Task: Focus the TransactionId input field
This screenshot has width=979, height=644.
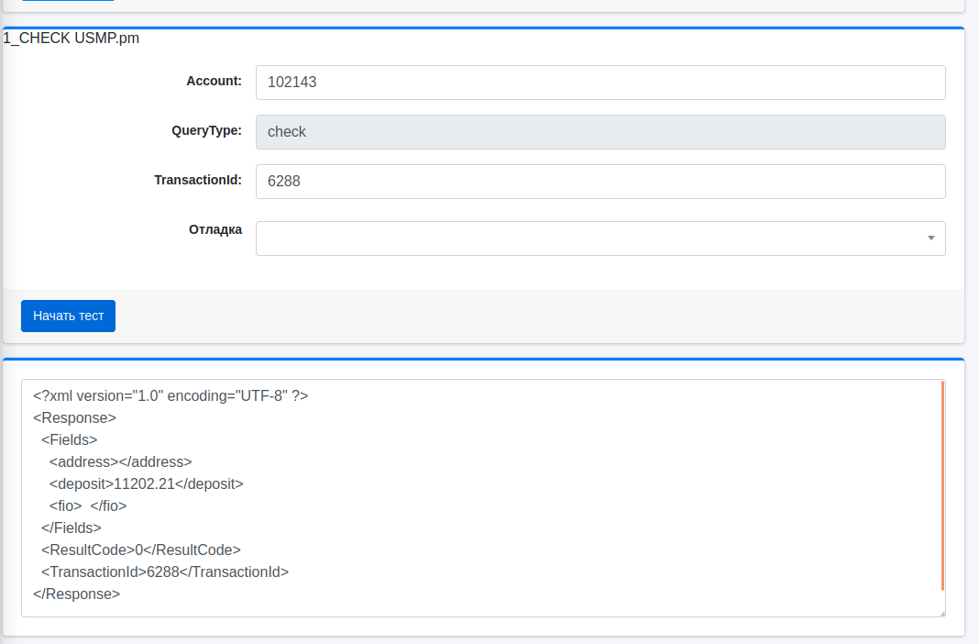Action: 599,182
